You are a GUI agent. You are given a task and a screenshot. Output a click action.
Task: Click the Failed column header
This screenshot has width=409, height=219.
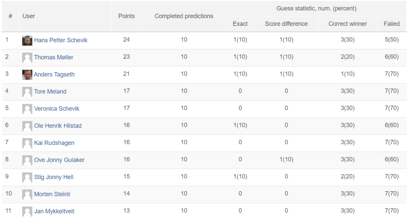point(391,24)
